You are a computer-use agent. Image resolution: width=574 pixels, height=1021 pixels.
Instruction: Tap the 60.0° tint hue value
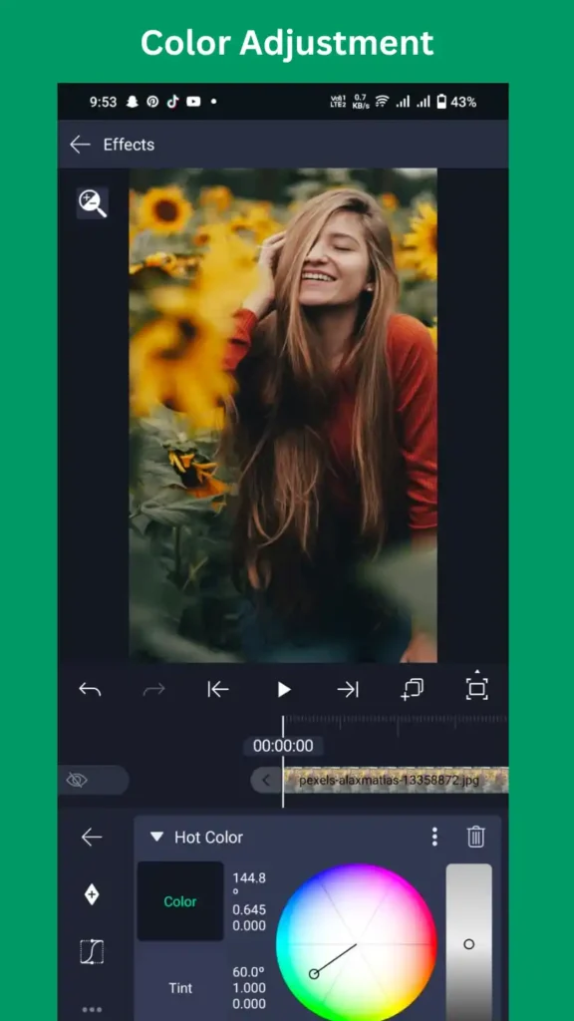pyautogui.click(x=248, y=972)
